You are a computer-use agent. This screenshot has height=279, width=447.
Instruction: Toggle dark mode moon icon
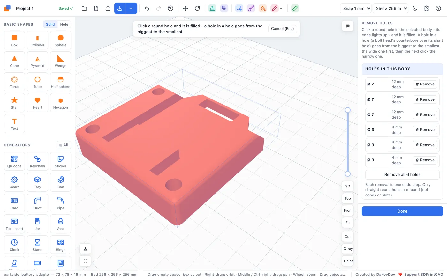tap(415, 8)
